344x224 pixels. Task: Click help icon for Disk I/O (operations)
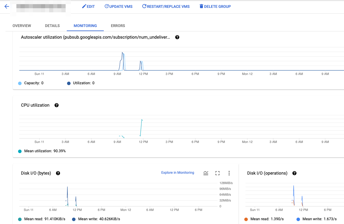[x=294, y=173]
